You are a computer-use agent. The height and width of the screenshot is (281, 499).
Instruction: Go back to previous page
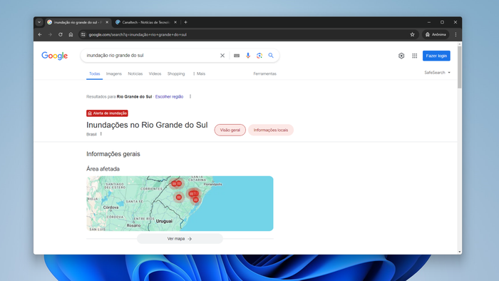point(40,34)
